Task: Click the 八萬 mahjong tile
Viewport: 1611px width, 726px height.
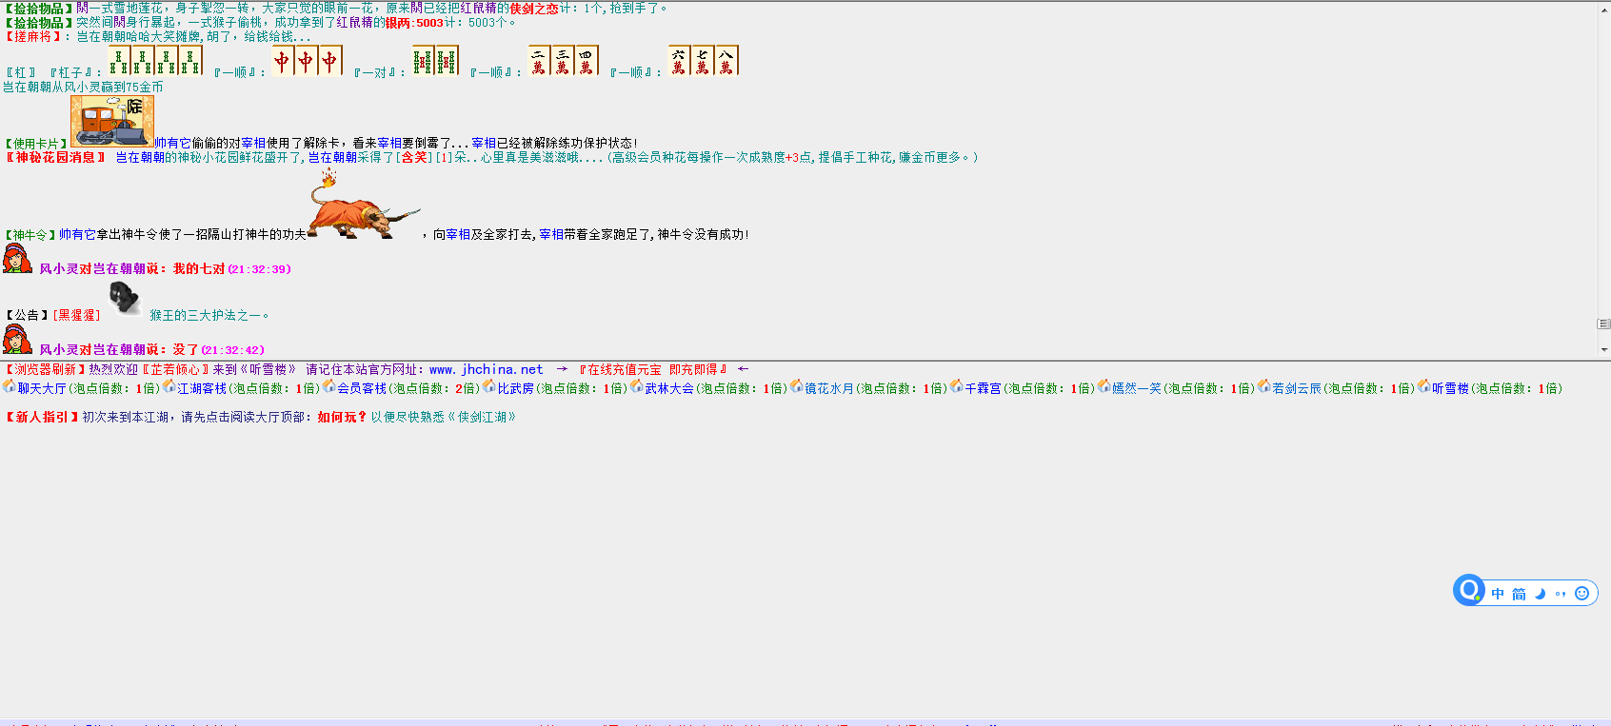Action: click(726, 61)
